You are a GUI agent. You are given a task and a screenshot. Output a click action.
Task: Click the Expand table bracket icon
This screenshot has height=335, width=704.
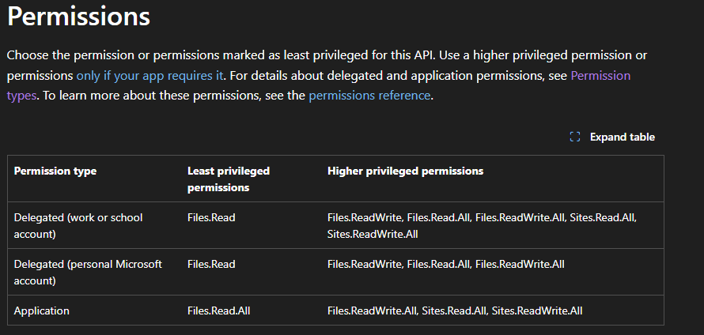[575, 137]
